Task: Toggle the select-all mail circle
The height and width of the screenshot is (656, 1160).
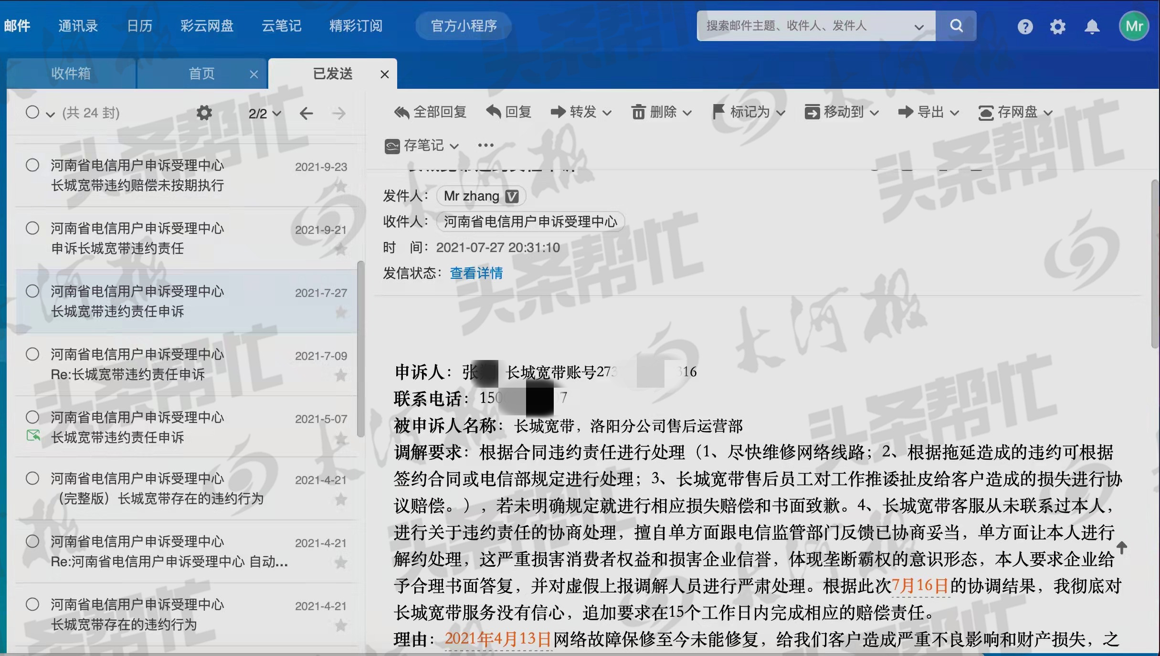Action: tap(32, 112)
